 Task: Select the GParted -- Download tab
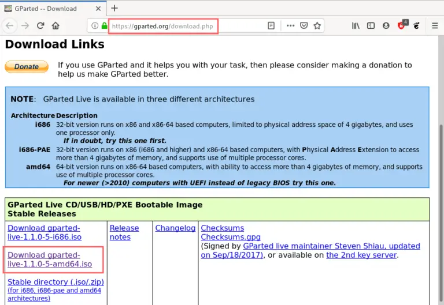(x=53, y=9)
